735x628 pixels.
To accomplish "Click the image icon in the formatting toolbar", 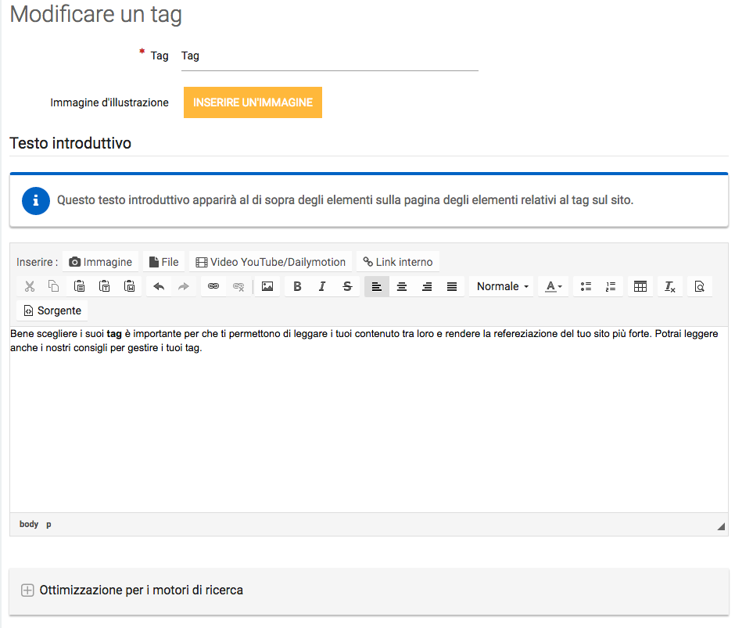I will click(267, 287).
